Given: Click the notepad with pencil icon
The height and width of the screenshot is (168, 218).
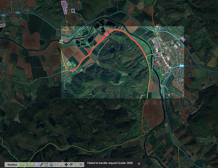Looking at the screenshot, I should (47, 165).
